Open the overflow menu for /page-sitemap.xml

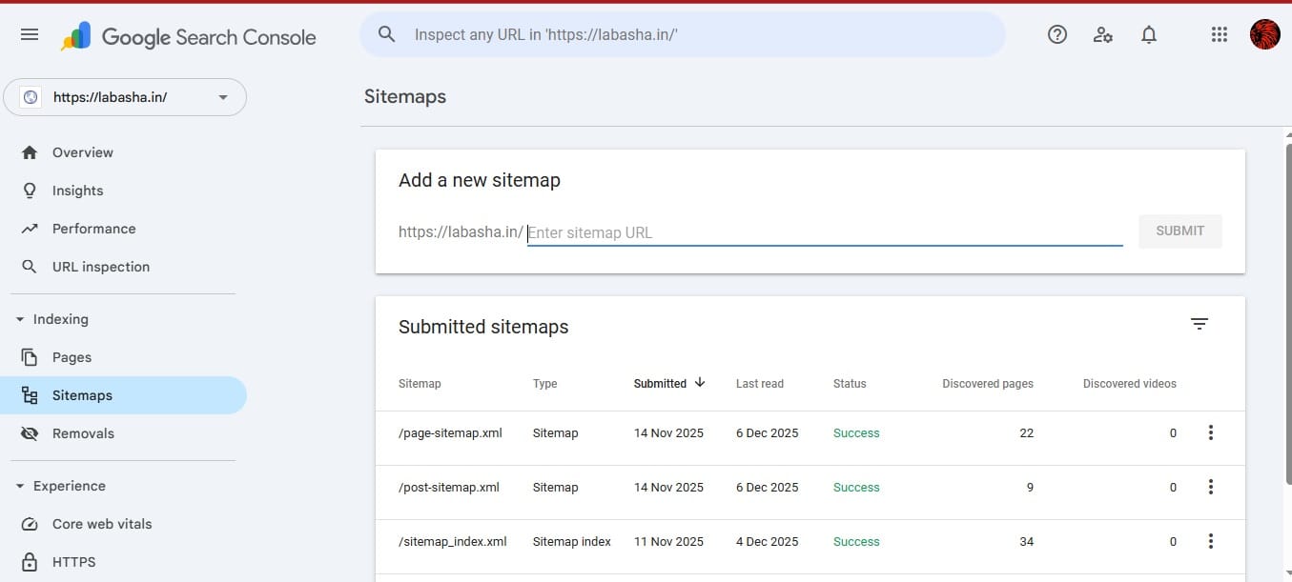(x=1210, y=432)
